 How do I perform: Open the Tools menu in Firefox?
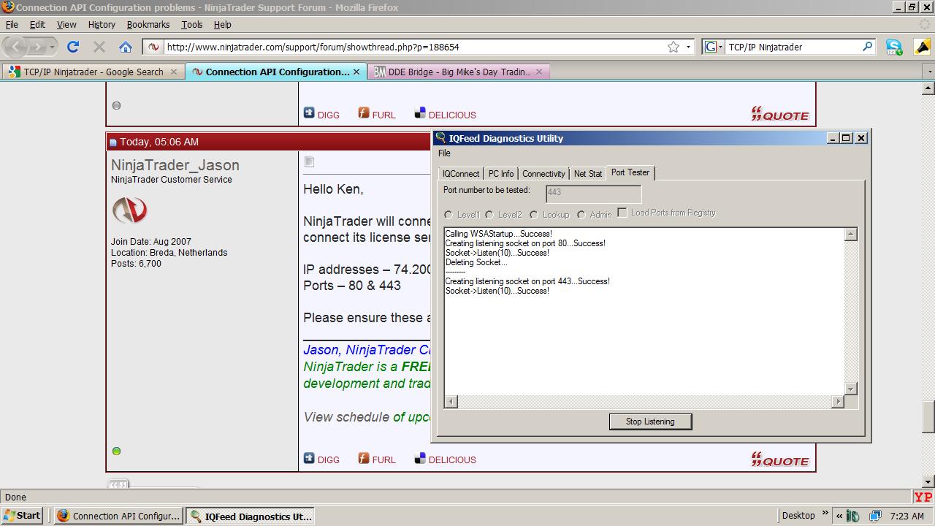192,24
